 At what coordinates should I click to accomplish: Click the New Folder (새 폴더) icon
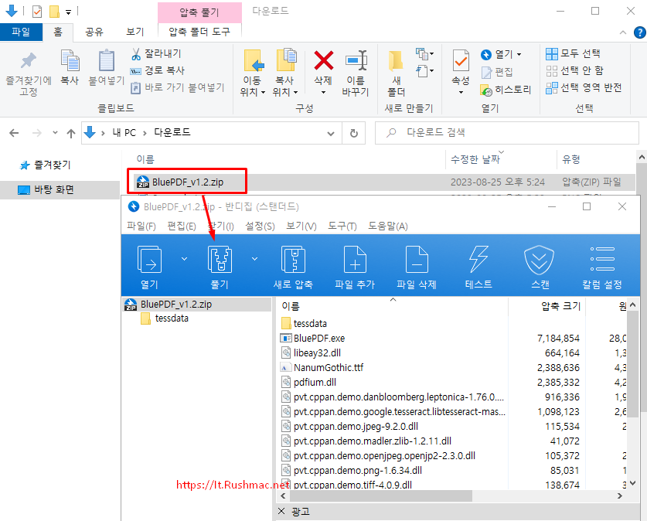pyautogui.click(x=396, y=60)
